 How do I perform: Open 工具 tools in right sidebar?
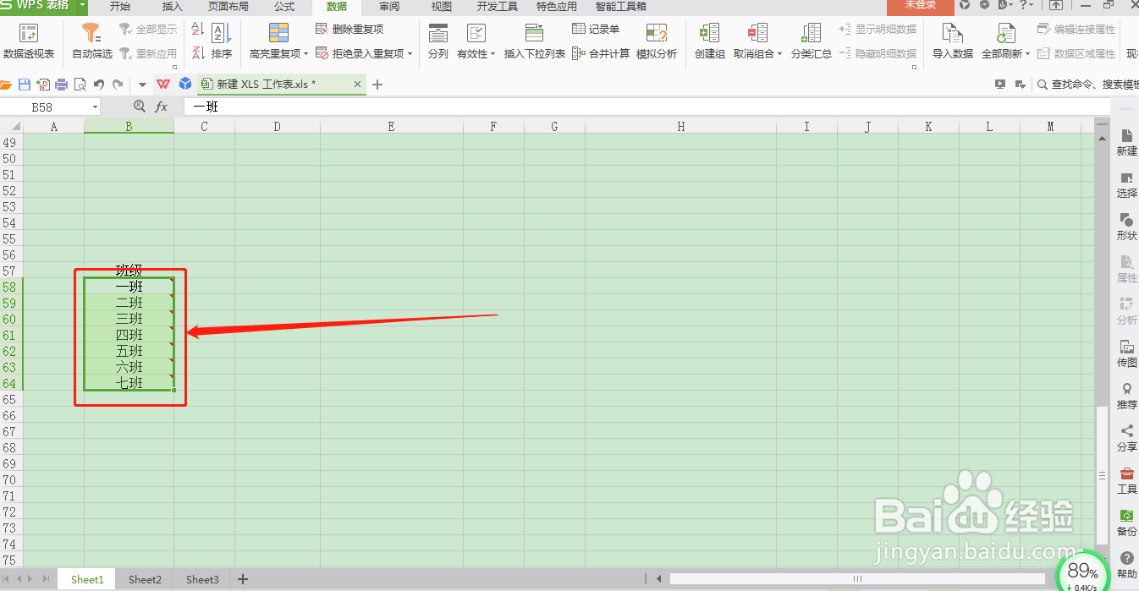click(x=1126, y=480)
